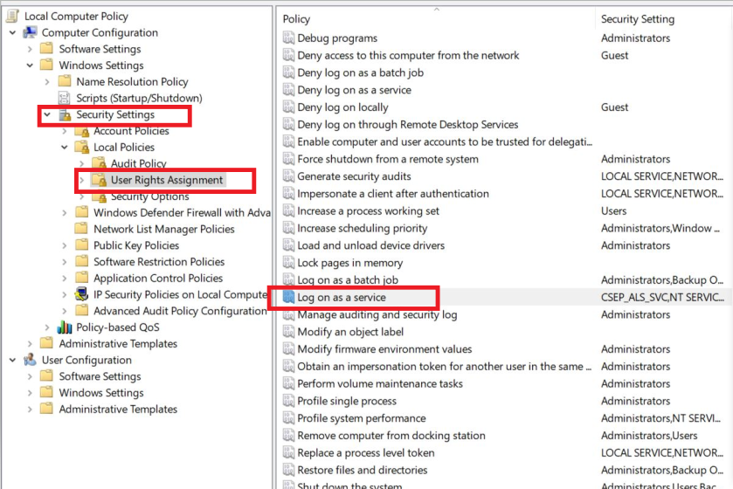Select 'Log on as a batch job'
The height and width of the screenshot is (489, 733).
pyautogui.click(x=348, y=279)
